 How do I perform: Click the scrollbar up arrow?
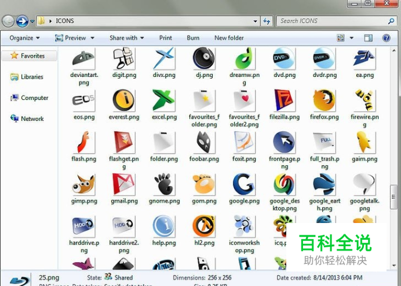[394, 51]
